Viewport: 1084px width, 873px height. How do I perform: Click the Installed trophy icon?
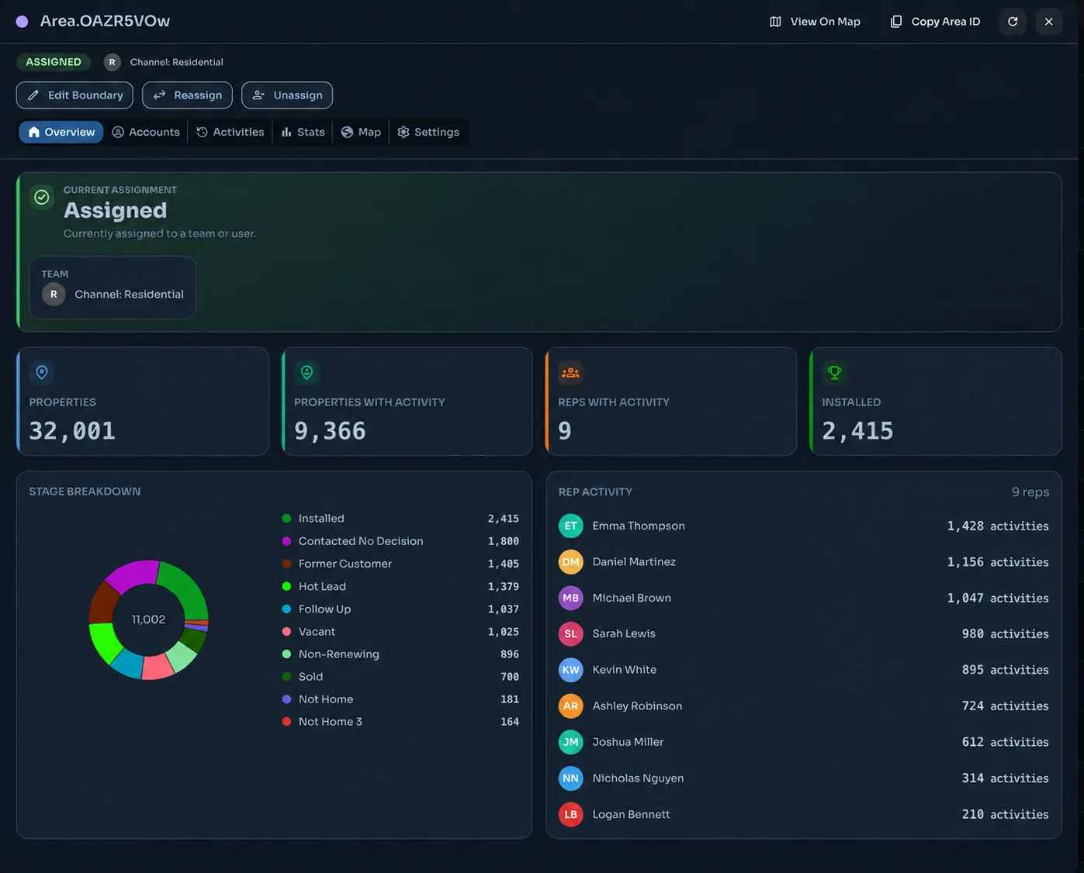click(x=834, y=373)
